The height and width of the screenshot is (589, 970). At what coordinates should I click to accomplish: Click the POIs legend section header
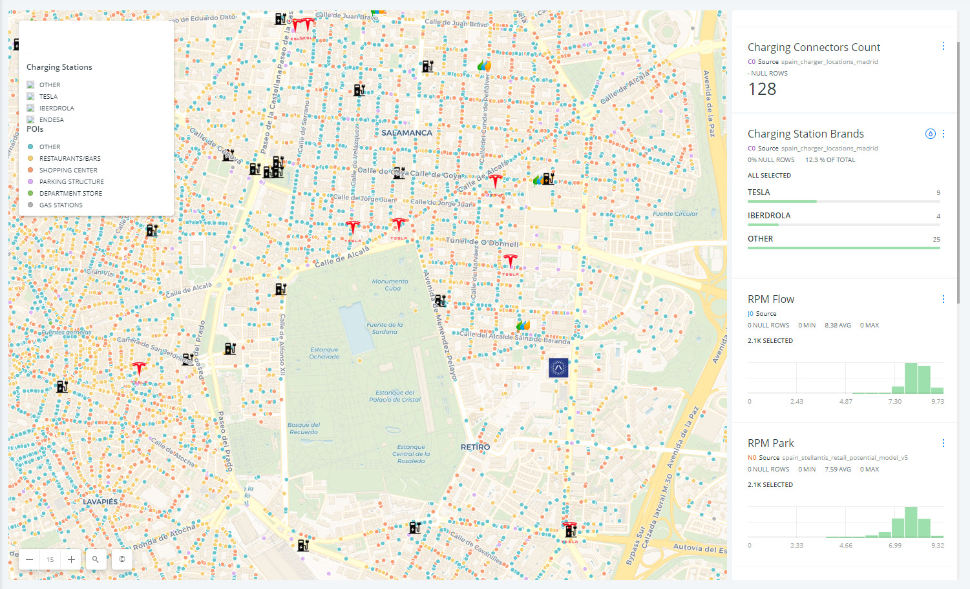tap(35, 129)
